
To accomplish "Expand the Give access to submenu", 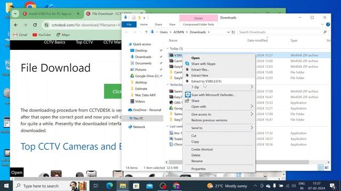I will [x=219, y=115].
